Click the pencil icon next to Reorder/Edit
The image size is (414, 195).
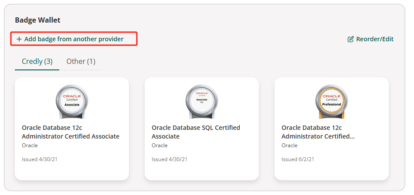[350, 39]
